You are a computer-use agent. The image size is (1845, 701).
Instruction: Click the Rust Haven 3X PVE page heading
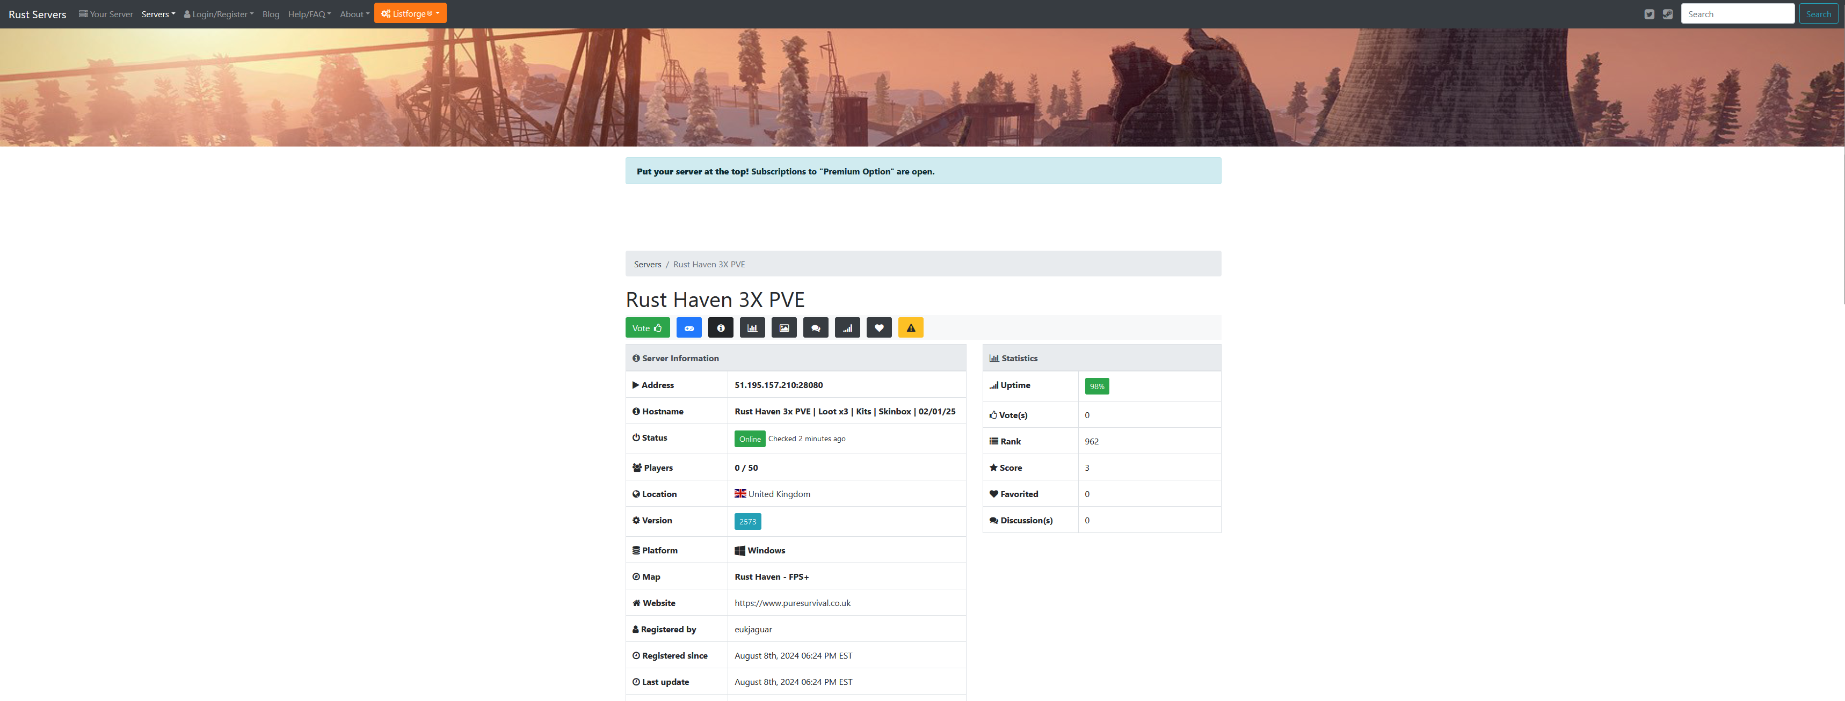pyautogui.click(x=715, y=300)
